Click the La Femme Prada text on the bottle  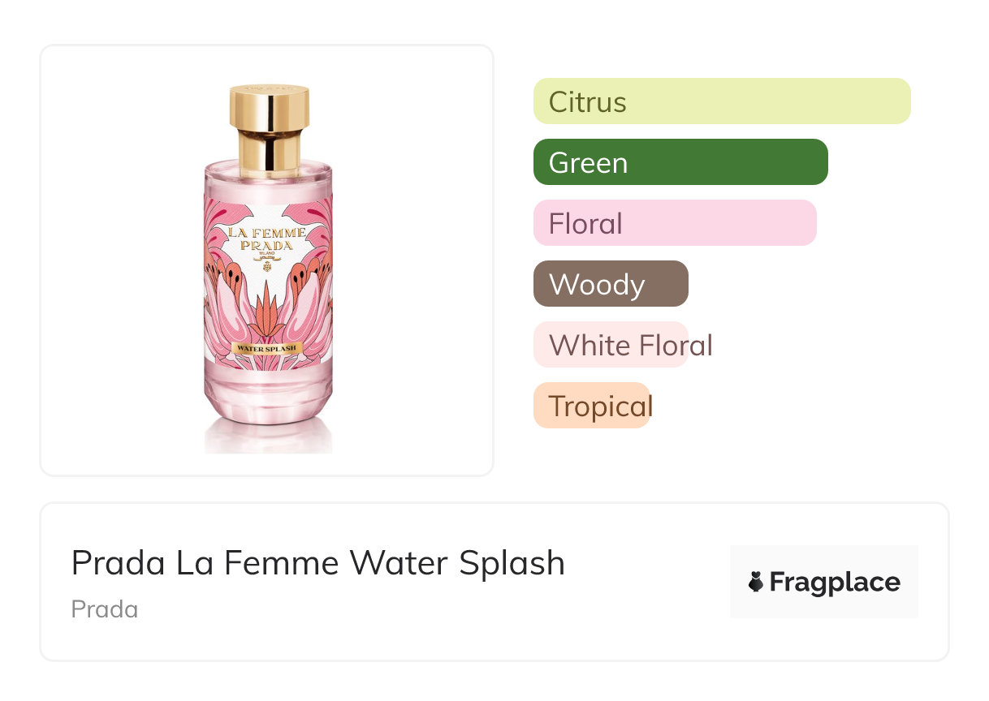pos(267,239)
